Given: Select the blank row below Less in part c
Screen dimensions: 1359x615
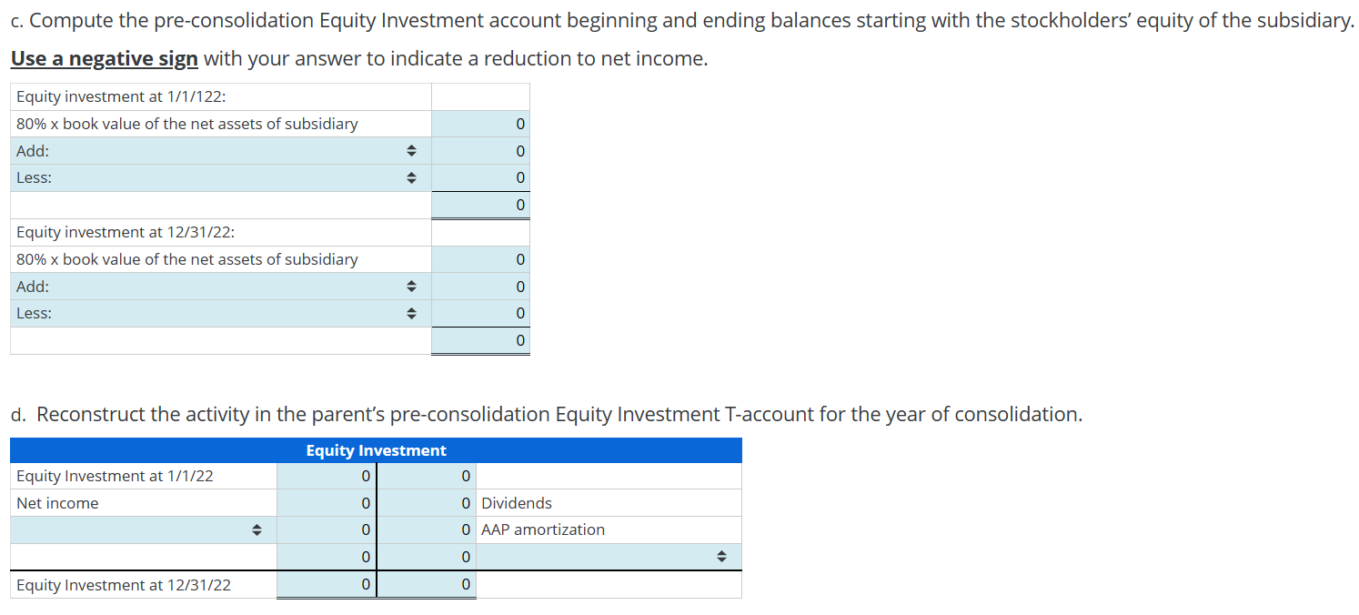Looking at the screenshot, I should click(x=218, y=205).
